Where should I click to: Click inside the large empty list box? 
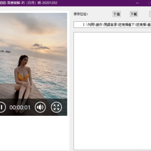(x=112, y=91)
